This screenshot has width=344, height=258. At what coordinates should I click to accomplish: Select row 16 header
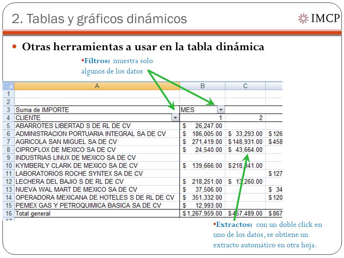[8, 213]
